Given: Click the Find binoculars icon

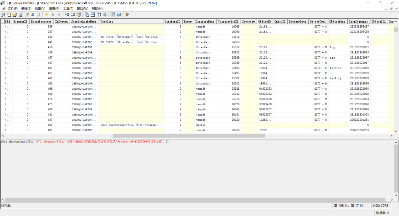Looking at the screenshot, I should click(x=33, y=15).
